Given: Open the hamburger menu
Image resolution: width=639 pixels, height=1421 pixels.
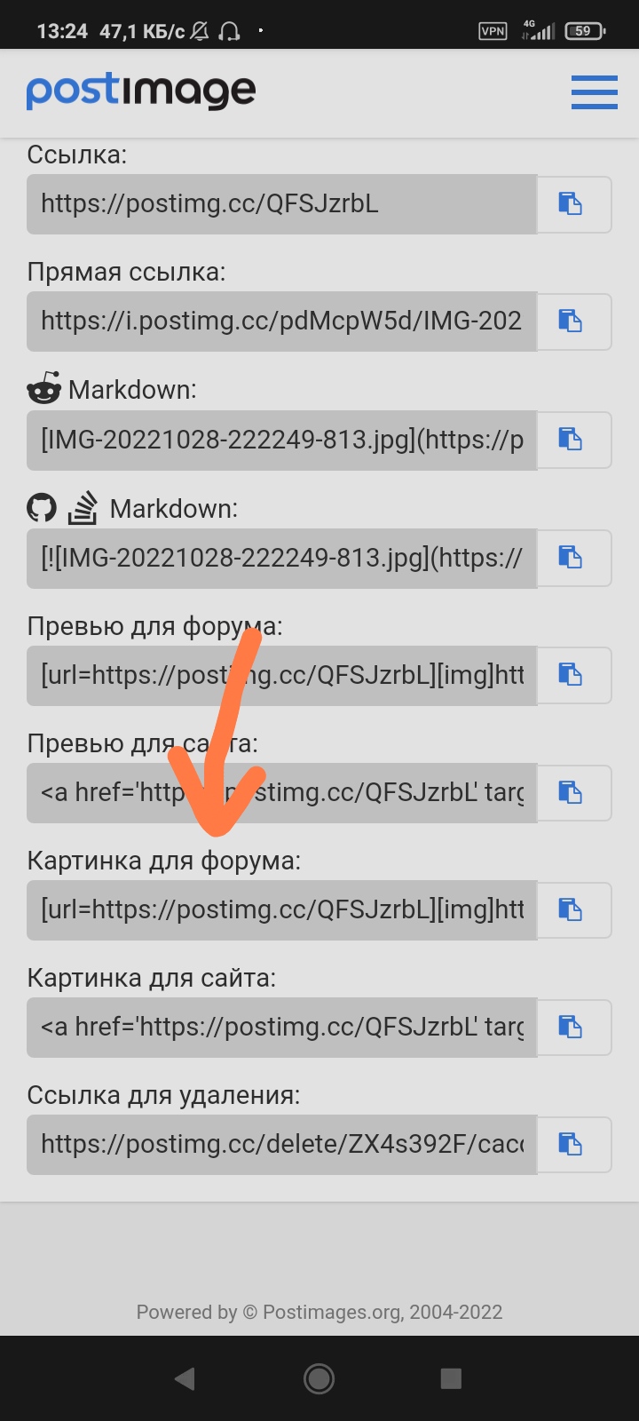Looking at the screenshot, I should pos(594,91).
